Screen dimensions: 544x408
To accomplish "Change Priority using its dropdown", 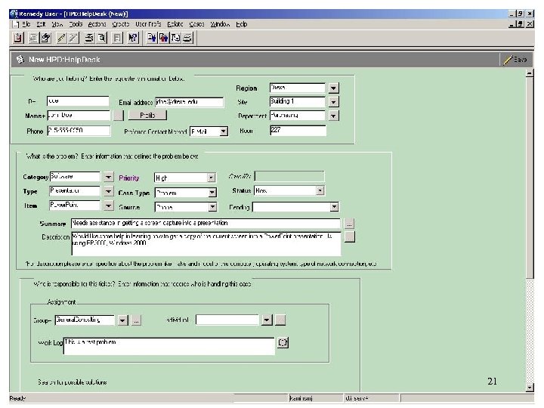I will point(212,178).
